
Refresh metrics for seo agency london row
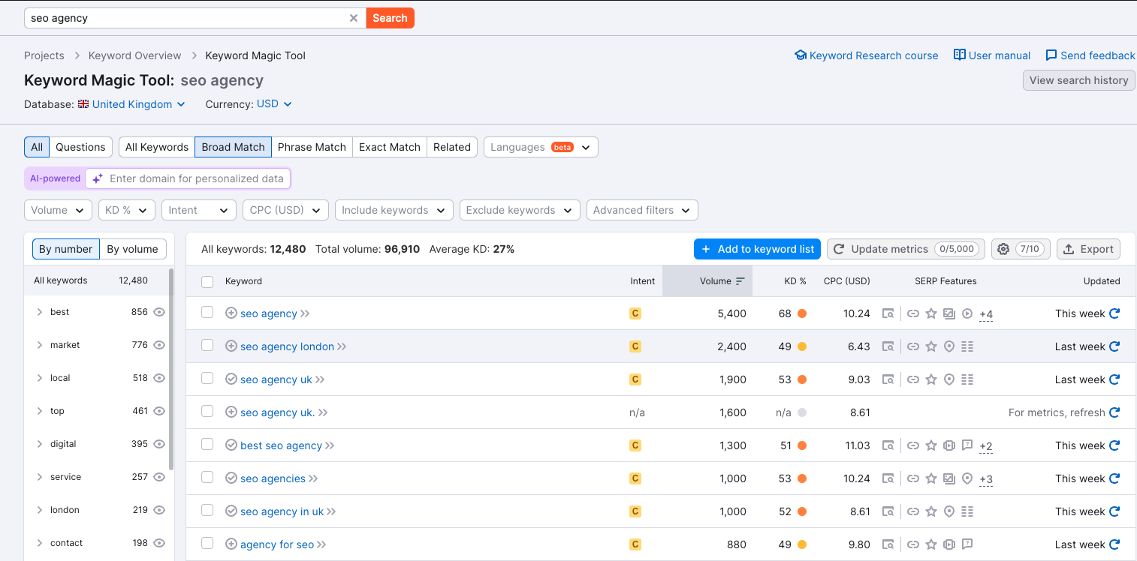tap(1114, 346)
